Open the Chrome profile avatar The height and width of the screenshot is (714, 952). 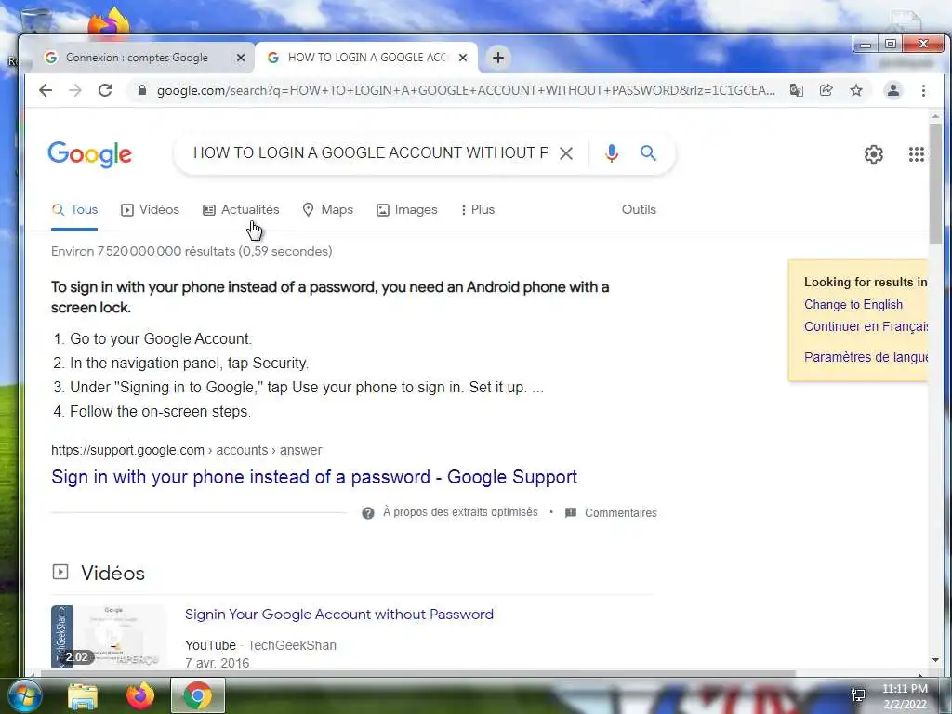(x=893, y=90)
